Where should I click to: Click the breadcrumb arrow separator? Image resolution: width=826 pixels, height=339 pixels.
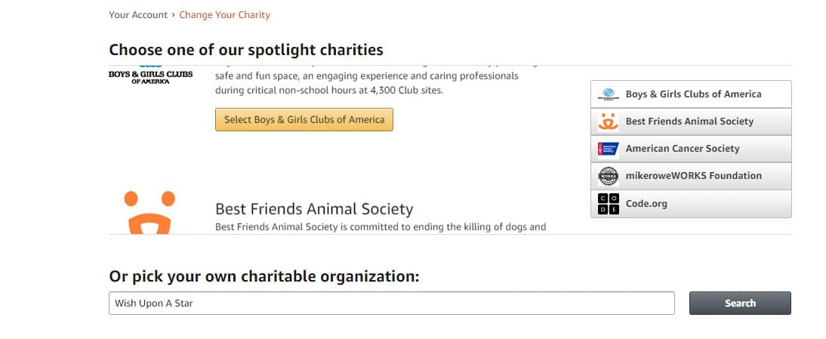coord(174,15)
